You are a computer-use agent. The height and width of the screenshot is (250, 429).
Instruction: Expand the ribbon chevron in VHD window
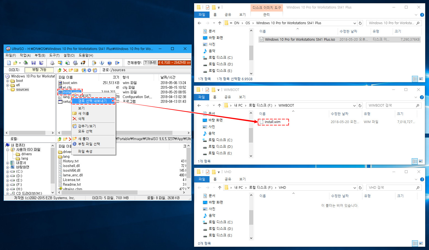pos(416,179)
